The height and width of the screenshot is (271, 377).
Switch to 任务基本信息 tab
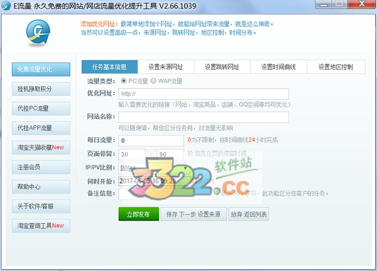(109, 67)
